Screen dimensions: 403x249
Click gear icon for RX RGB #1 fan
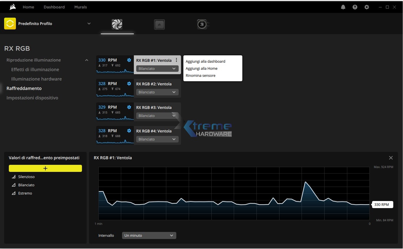129,60
